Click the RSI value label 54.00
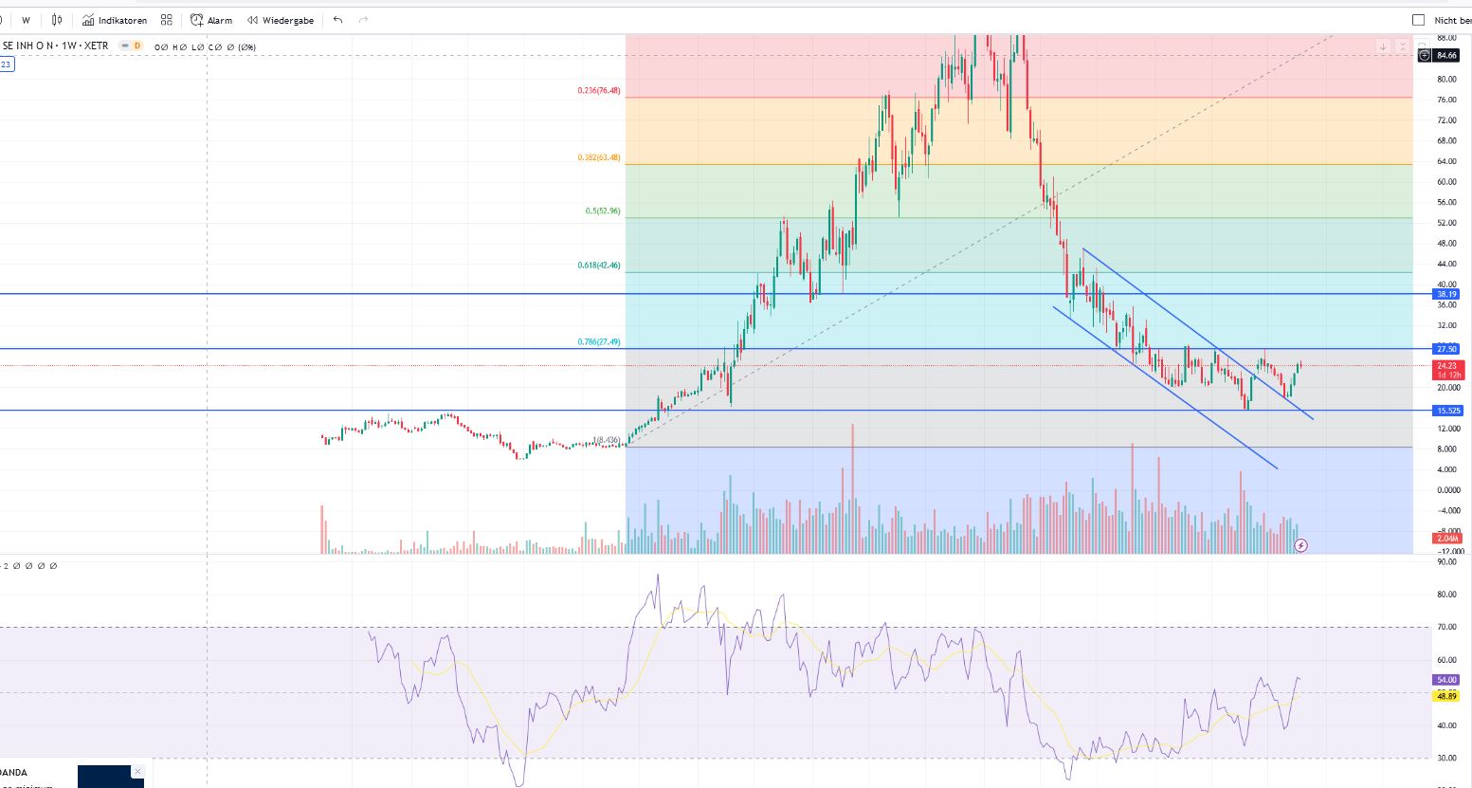 (x=1447, y=680)
